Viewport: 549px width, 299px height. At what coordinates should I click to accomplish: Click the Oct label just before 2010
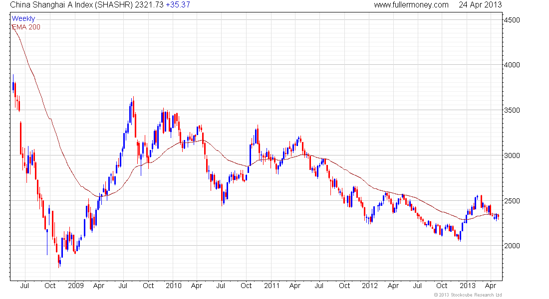coord(148,286)
